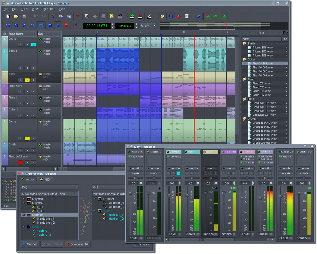The height and width of the screenshot is (254, 317).
Task: Stop playback with the blue square
Action: (50, 25)
